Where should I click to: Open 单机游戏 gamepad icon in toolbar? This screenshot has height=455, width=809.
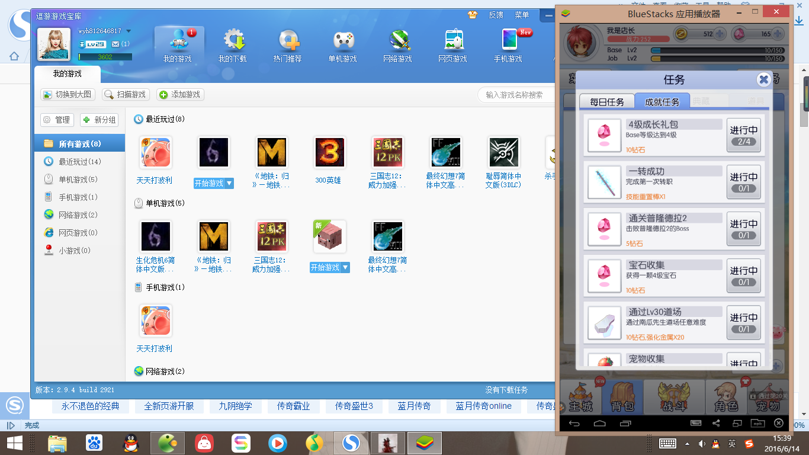point(343,45)
